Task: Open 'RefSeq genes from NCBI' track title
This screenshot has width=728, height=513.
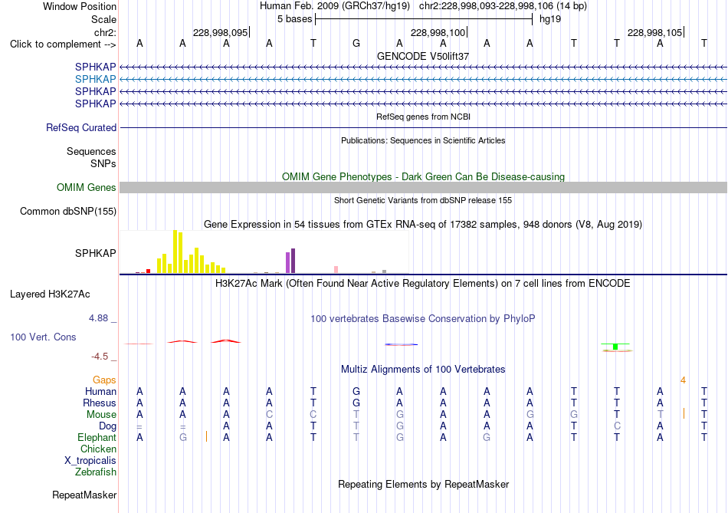Action: coord(423,117)
